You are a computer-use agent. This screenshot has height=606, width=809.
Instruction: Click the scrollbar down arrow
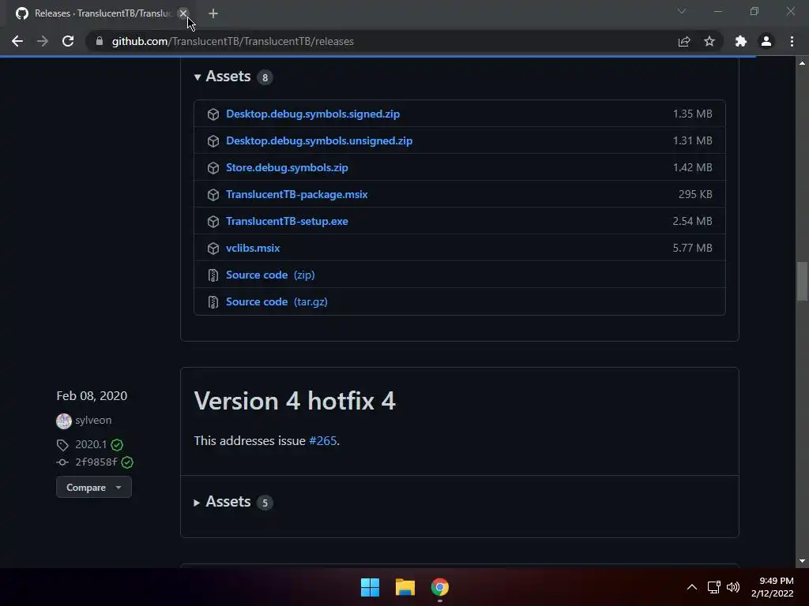click(x=802, y=561)
